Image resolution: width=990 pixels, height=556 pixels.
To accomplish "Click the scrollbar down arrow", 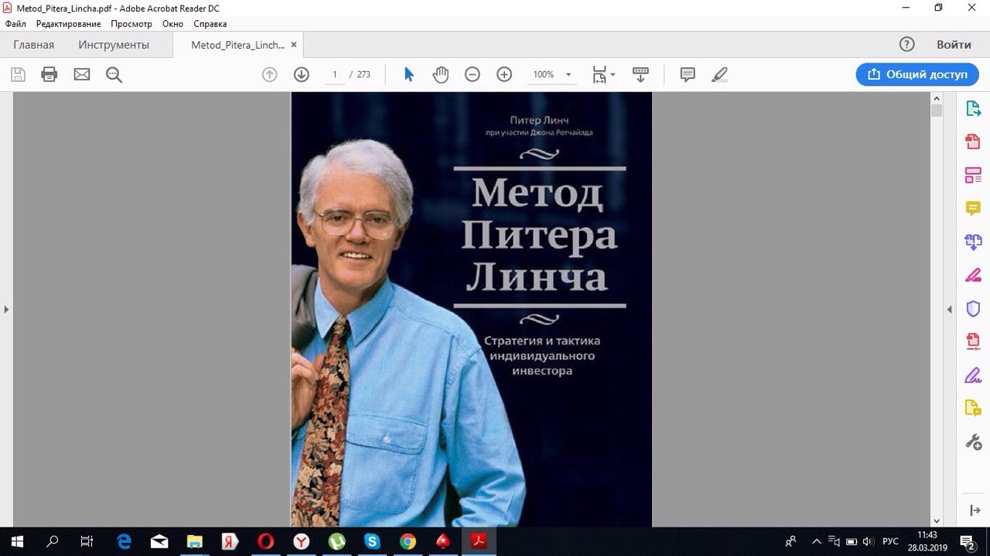I will click(937, 521).
